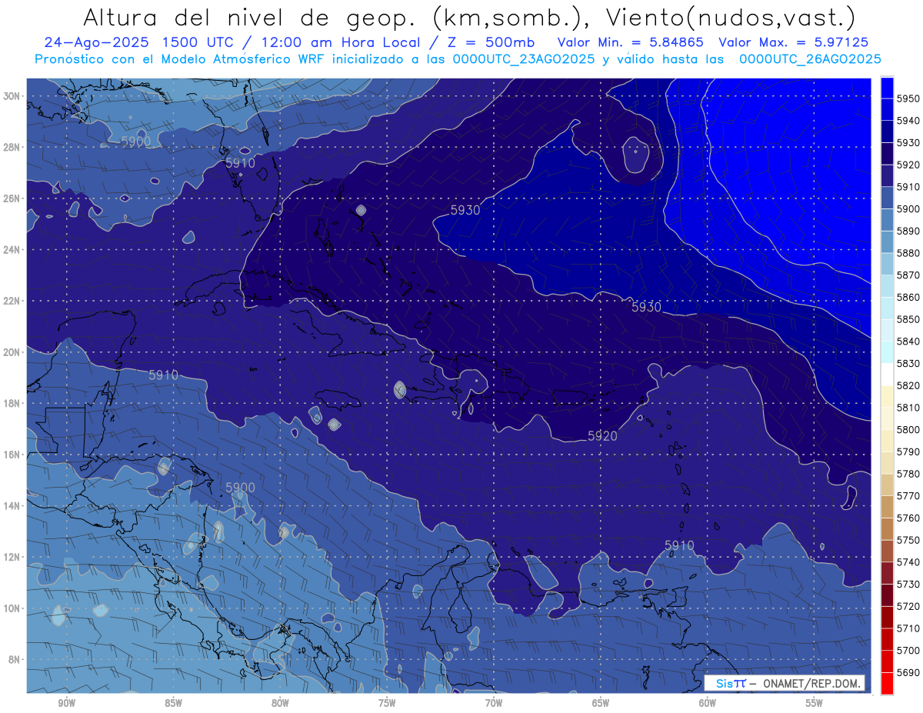Click the 5910 contour label near Trinidad
Viewport: 923px width, 713px height.
click(x=679, y=545)
